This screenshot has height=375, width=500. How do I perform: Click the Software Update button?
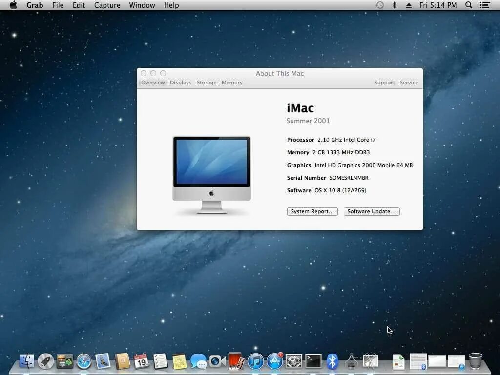point(372,211)
